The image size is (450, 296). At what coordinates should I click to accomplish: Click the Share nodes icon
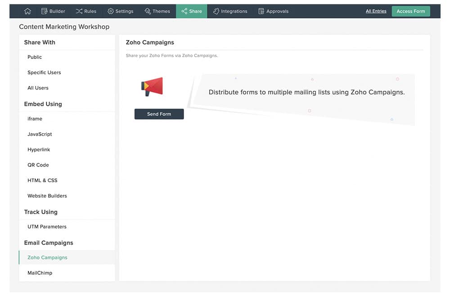184,11
